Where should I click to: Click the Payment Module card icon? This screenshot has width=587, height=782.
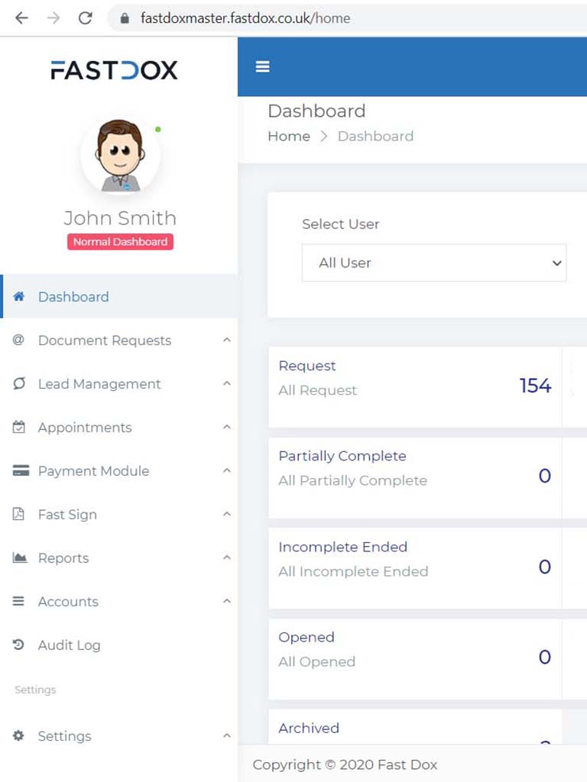click(x=21, y=471)
